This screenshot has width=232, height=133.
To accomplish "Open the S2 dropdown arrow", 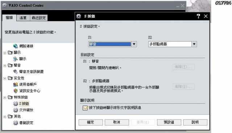I will [x=194, y=44].
